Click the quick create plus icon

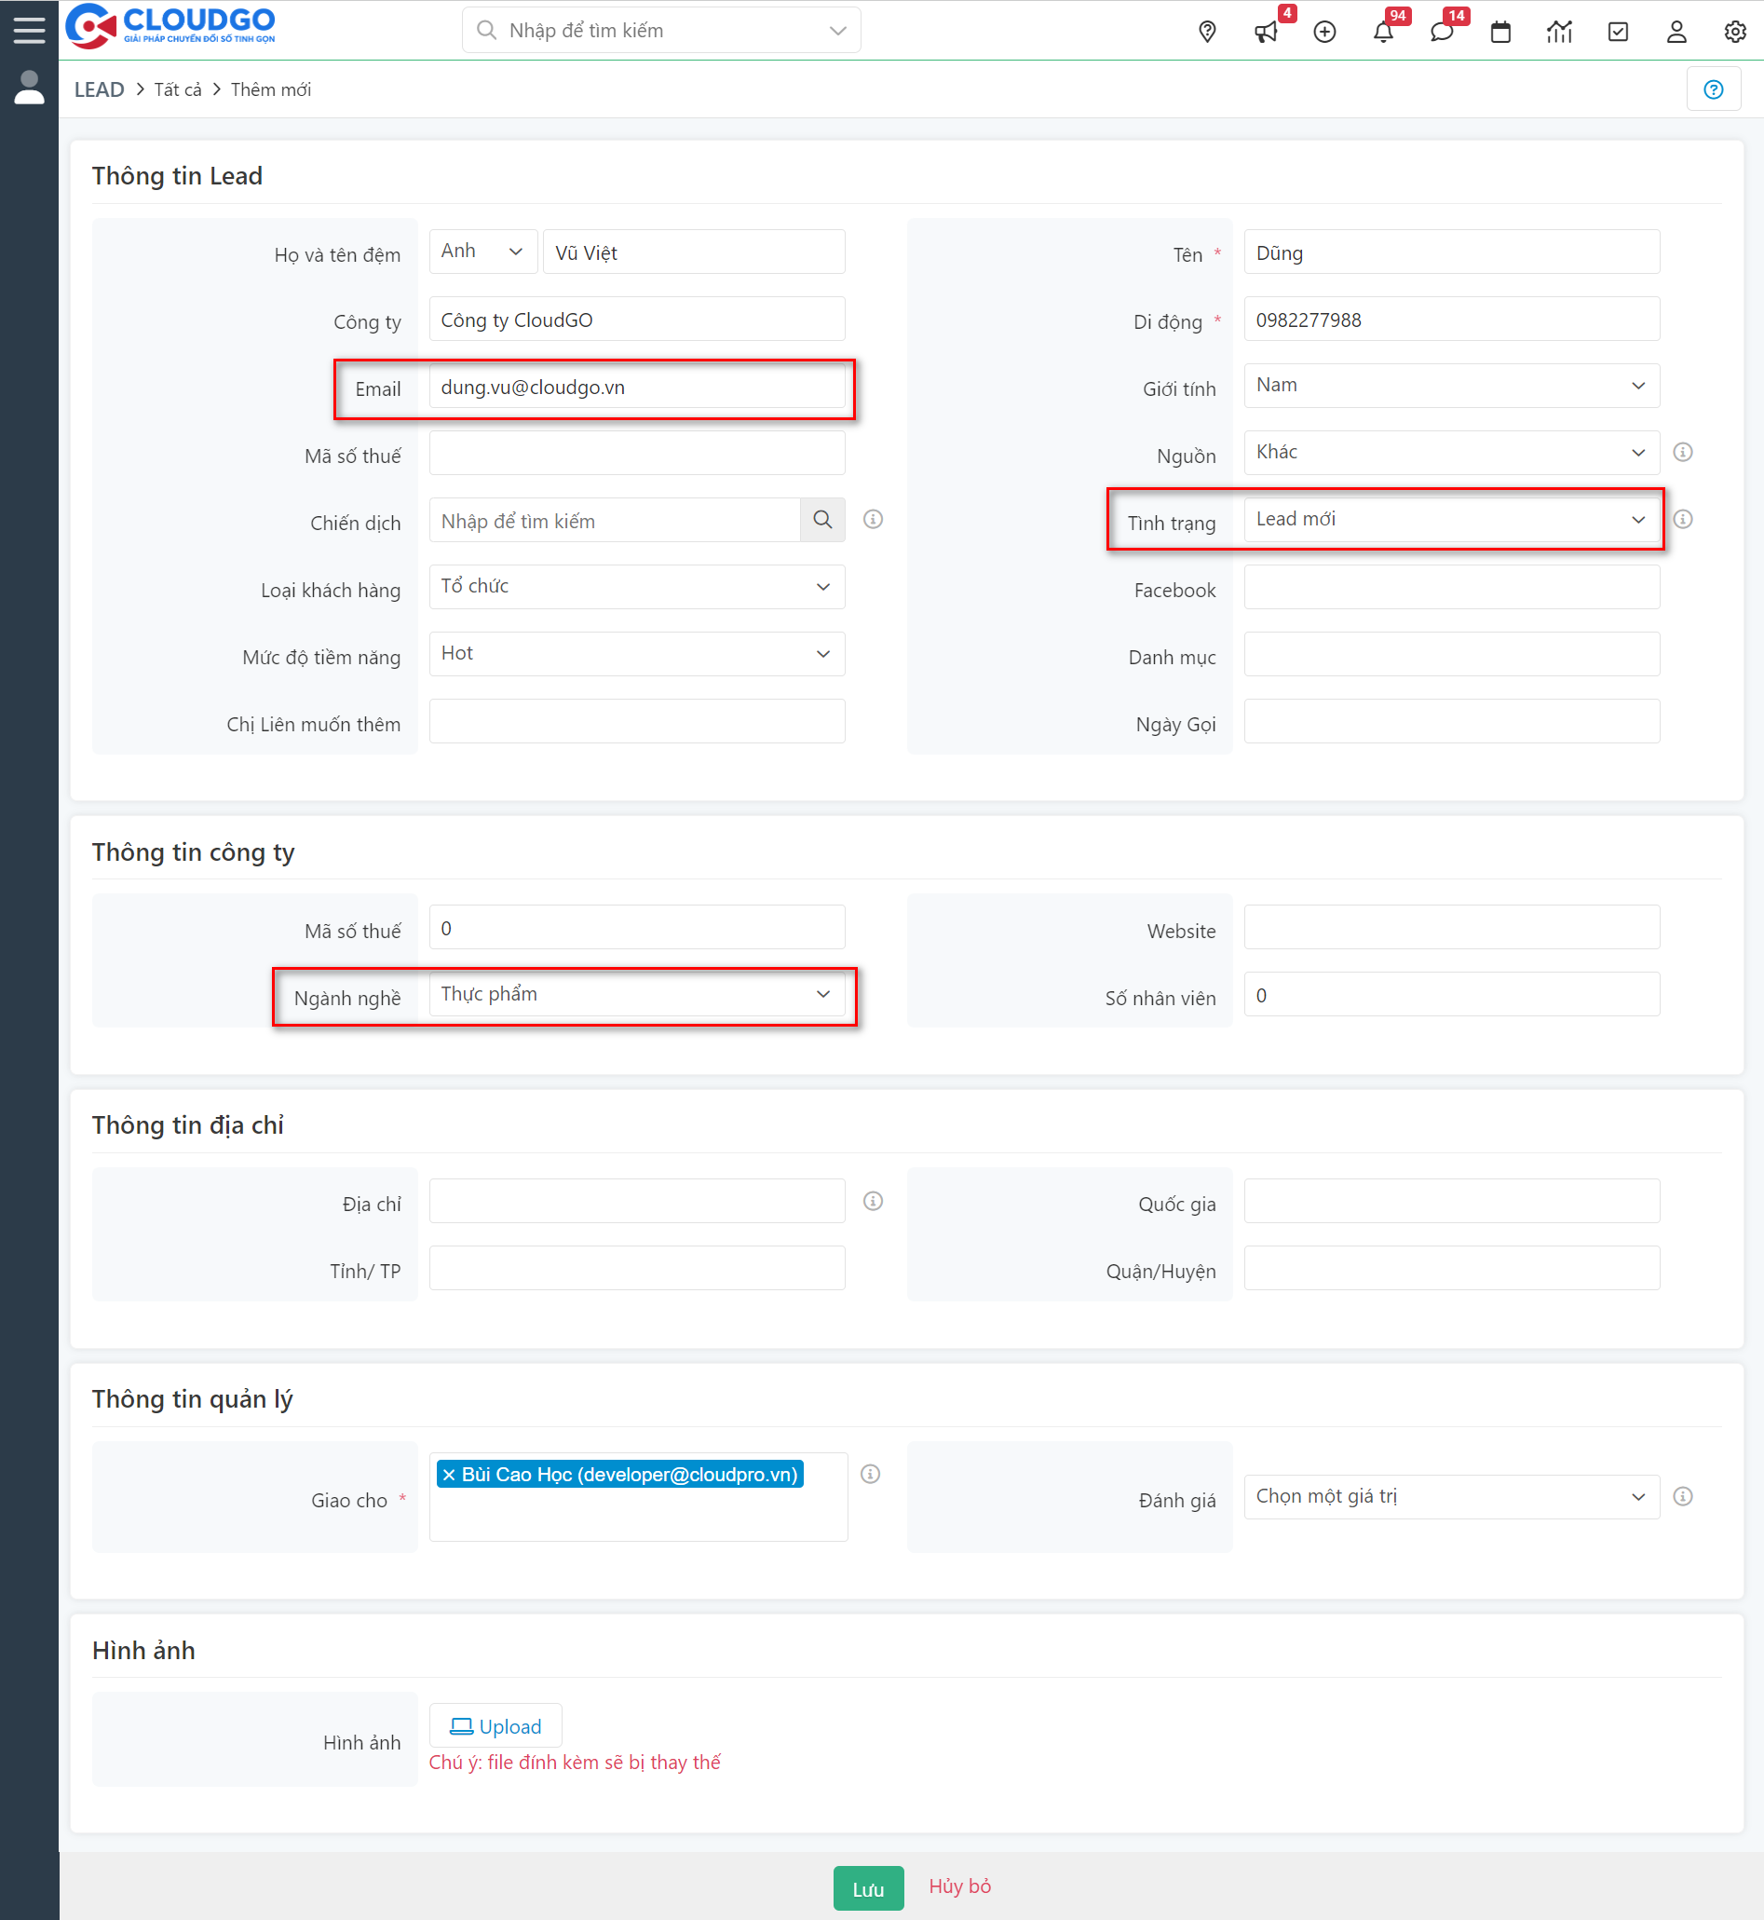(x=1324, y=32)
